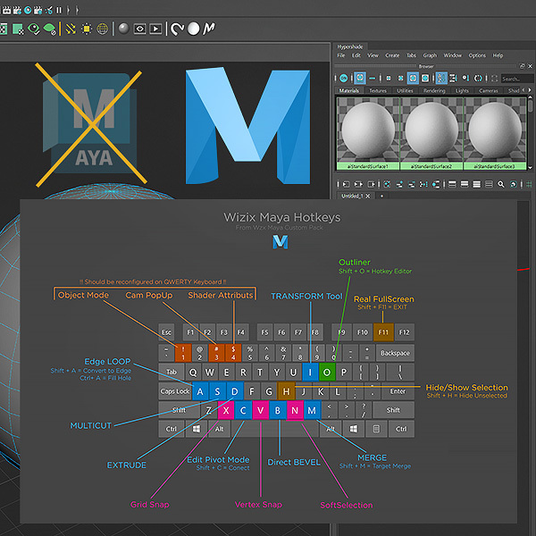Screen dimensions: 536x536
Task: Click the output connections graph icon
Action: pos(372,185)
